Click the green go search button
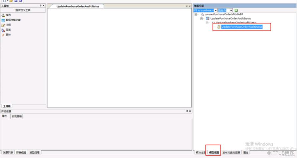The width and height of the screenshot is (297, 158). pyautogui.click(x=236, y=10)
